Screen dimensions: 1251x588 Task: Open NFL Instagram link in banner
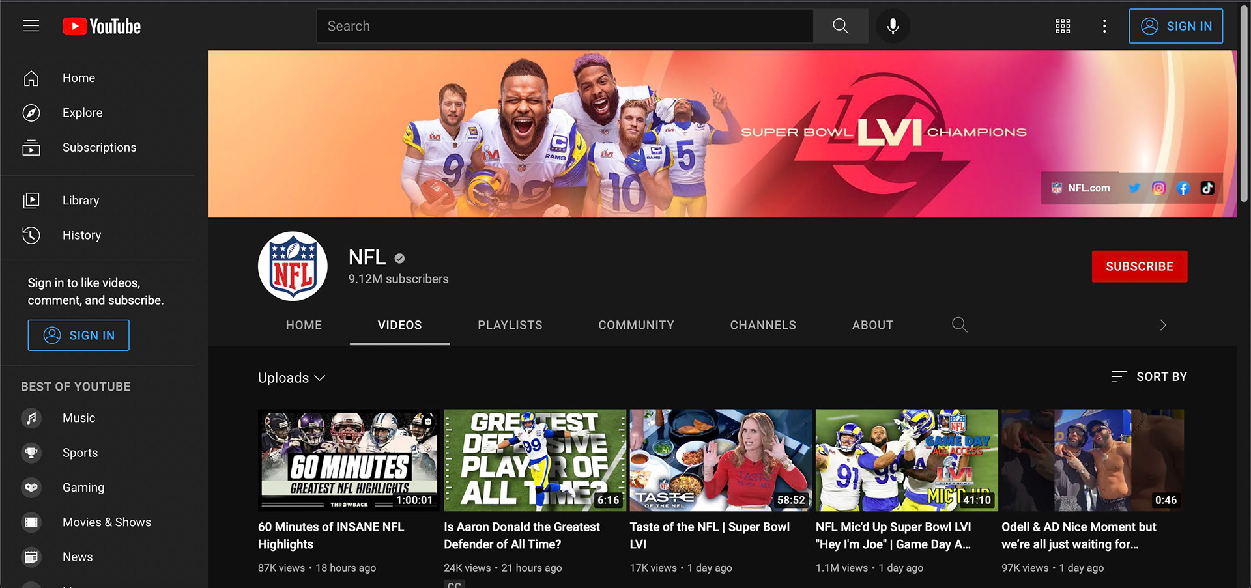[x=1158, y=188]
